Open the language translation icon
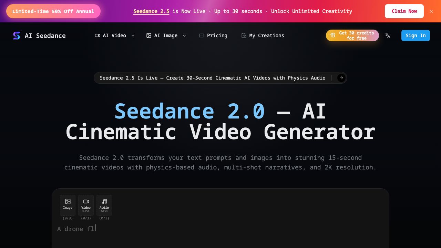 pos(388,35)
